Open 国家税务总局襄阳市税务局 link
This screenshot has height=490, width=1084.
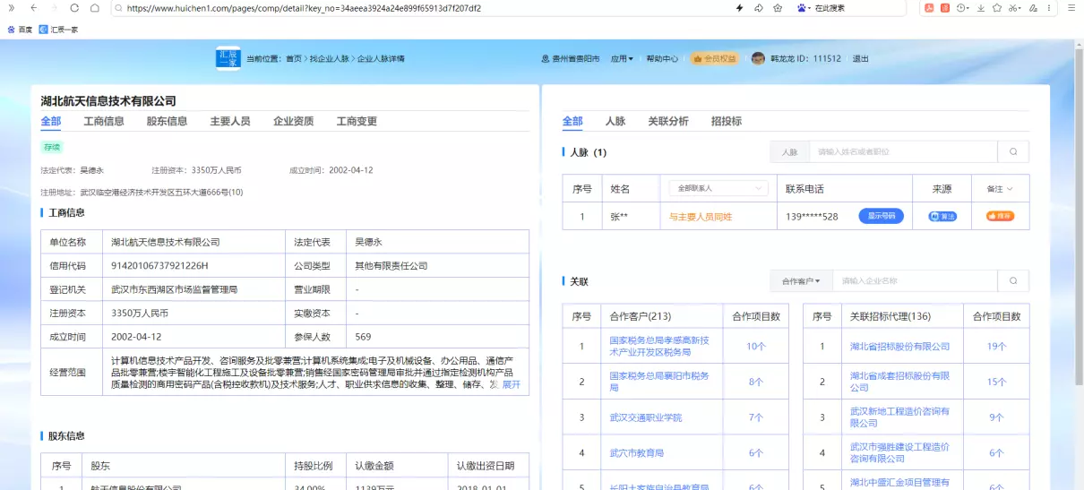pyautogui.click(x=658, y=382)
